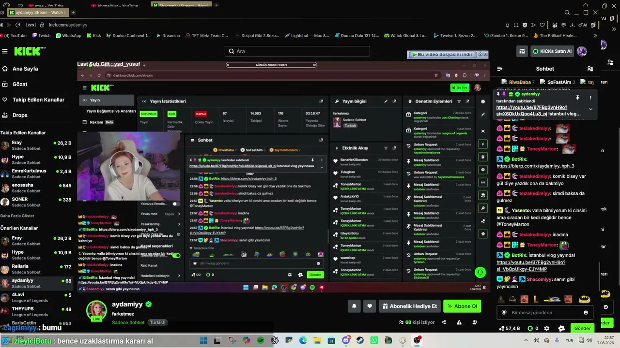Click the Bir mesaj gönderin chat input
The width and height of the screenshot is (620, 348).
tap(545, 313)
